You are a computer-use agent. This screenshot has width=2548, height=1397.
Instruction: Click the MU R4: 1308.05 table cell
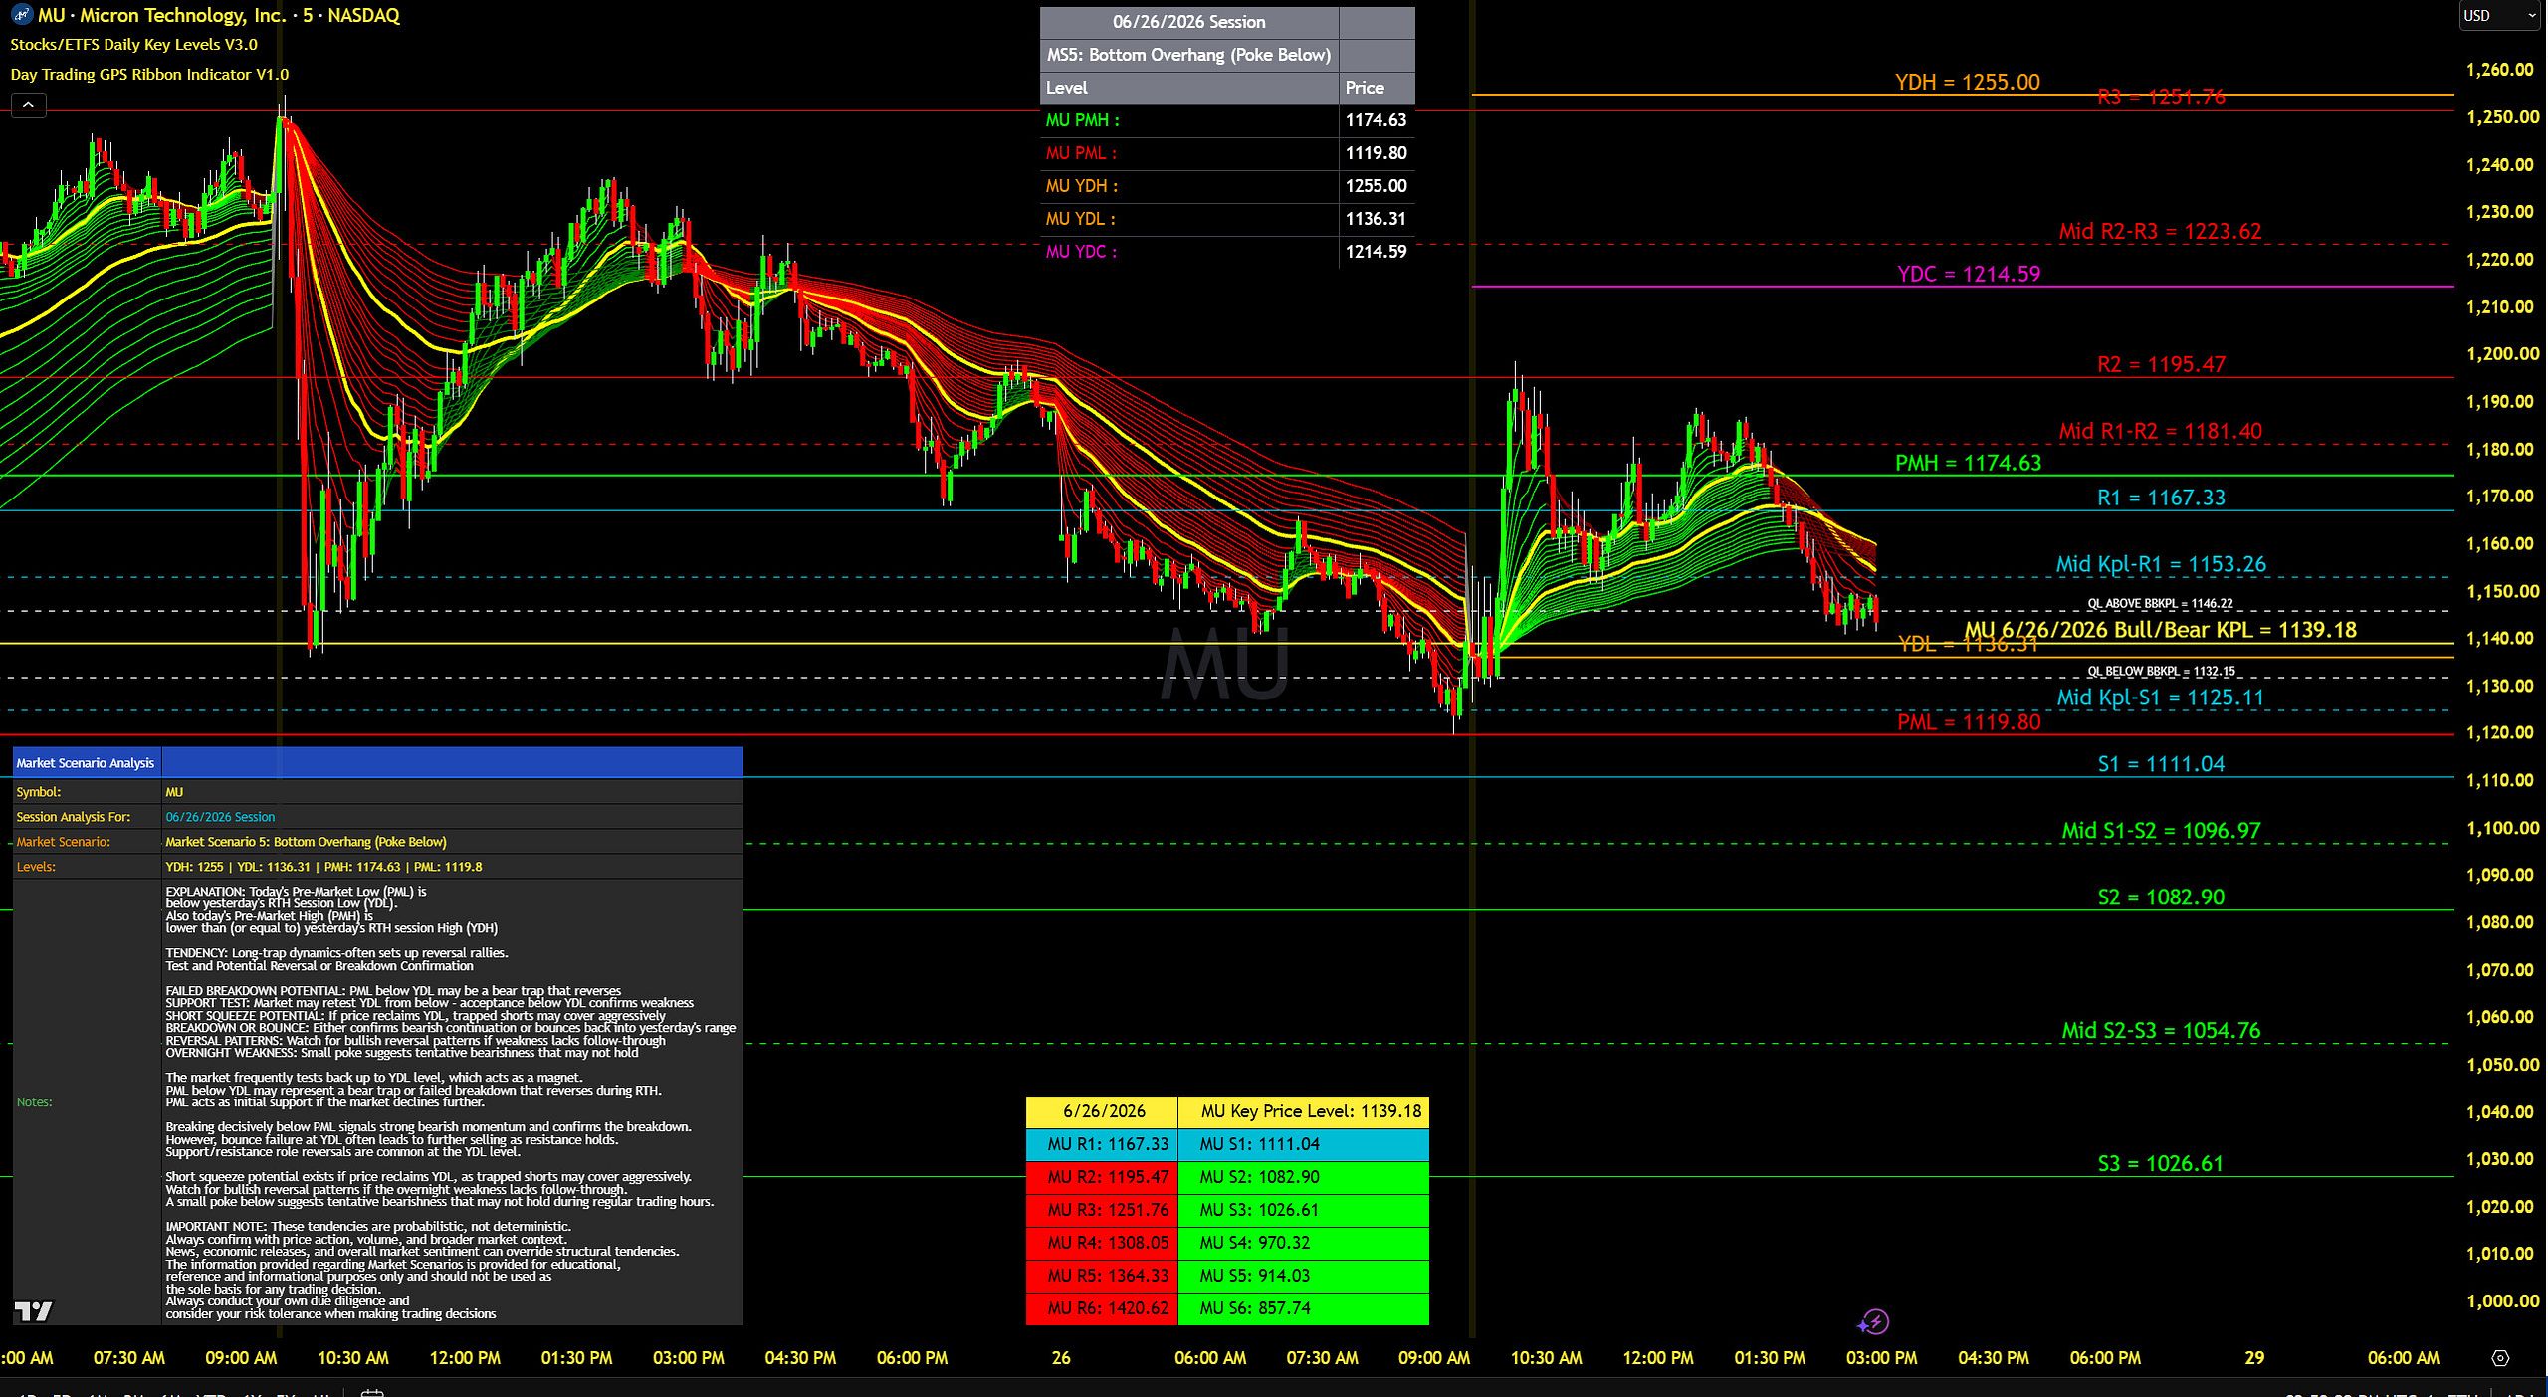[1102, 1243]
